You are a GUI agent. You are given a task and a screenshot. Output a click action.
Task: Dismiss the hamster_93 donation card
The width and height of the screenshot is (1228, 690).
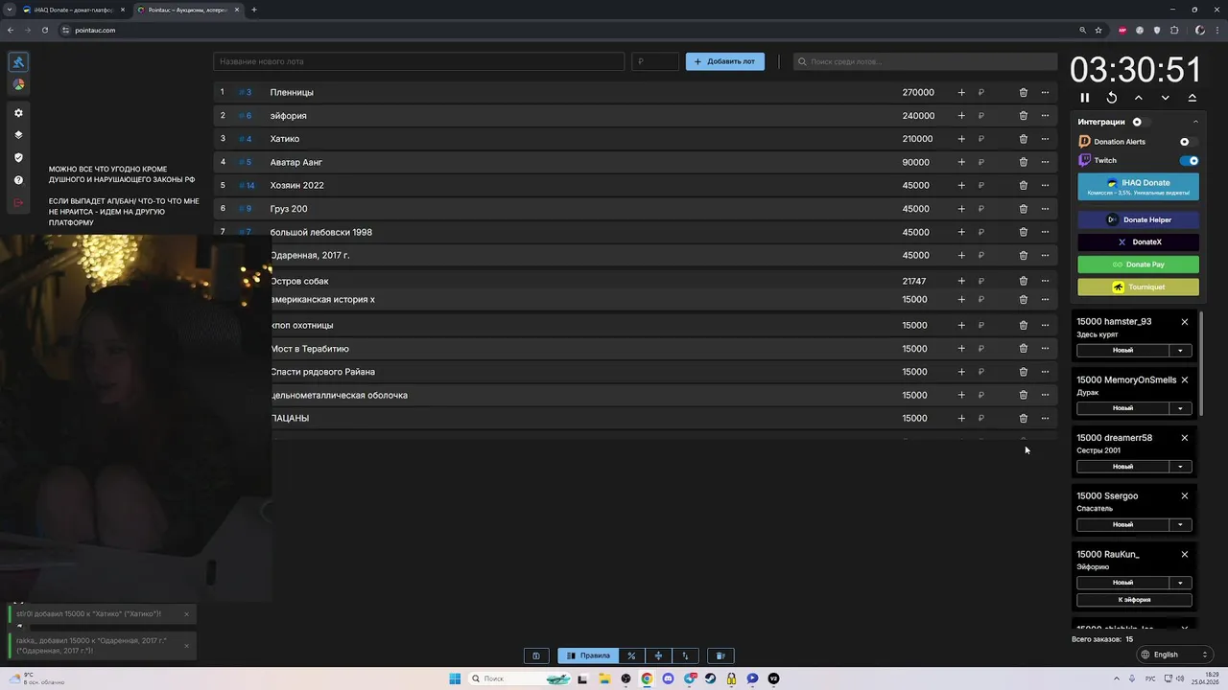1185,322
